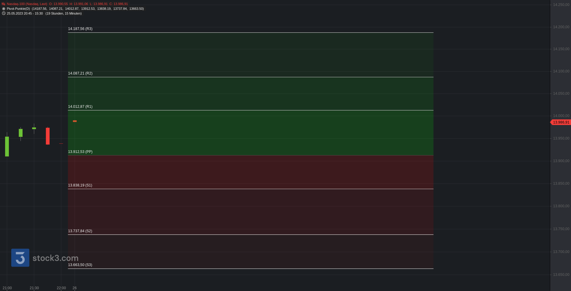Click the candlestick icon beside Nasdaq-100
Screen dimensions: 571x291
coord(4,4)
